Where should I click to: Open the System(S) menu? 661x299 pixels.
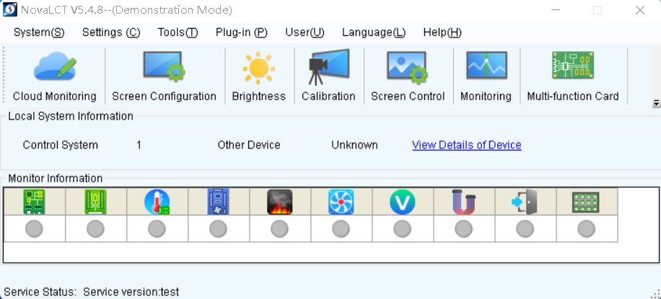39,32
